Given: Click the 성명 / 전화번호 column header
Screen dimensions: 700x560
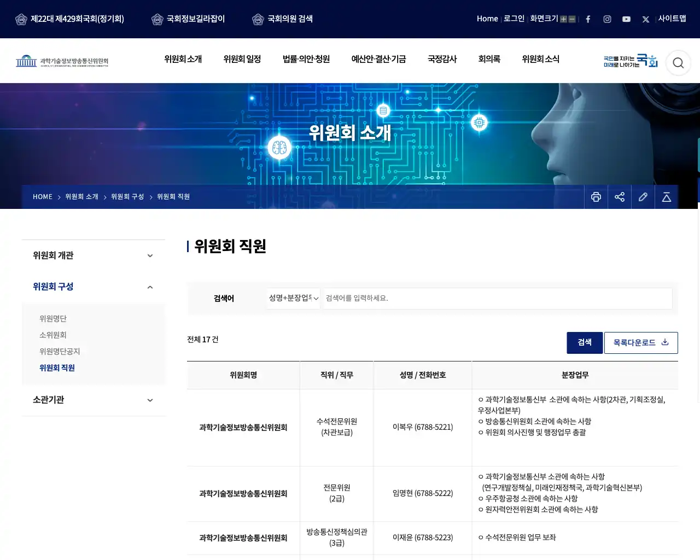Looking at the screenshot, I should coord(423,375).
